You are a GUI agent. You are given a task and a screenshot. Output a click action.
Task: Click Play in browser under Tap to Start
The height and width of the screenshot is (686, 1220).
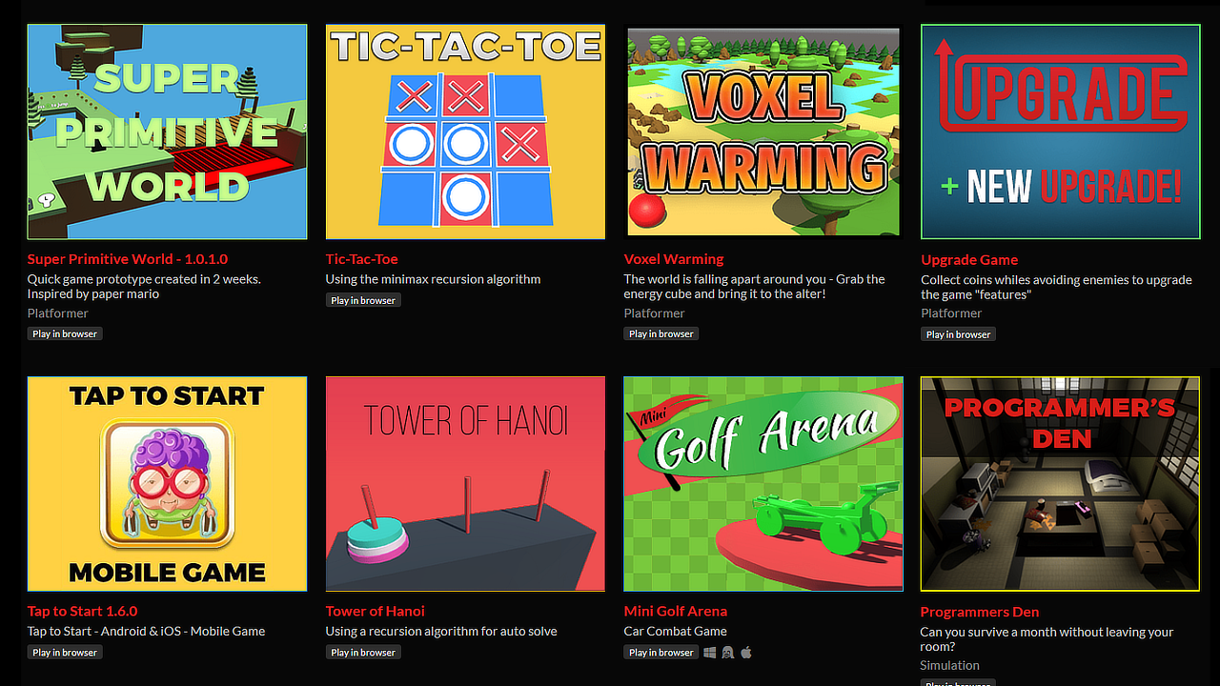point(65,653)
